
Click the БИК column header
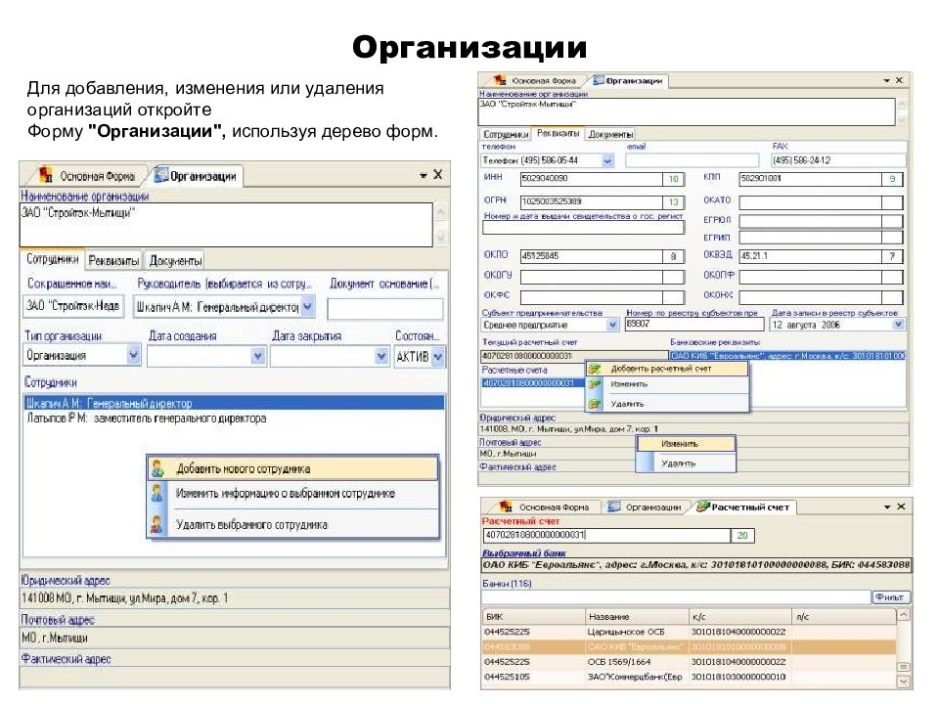[533, 617]
